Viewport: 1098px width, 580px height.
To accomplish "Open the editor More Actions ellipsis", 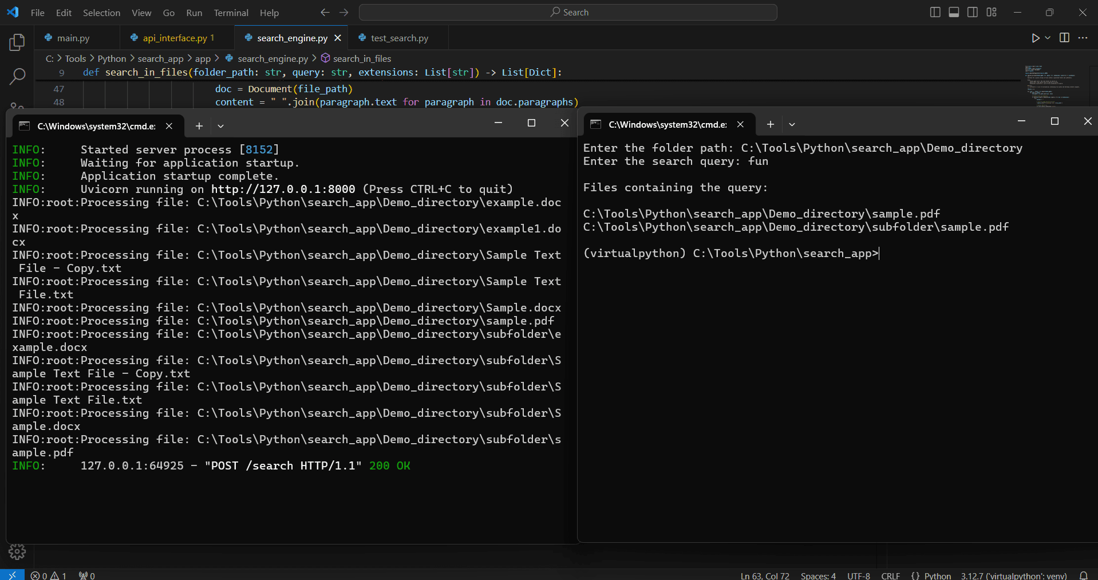I will (1083, 38).
